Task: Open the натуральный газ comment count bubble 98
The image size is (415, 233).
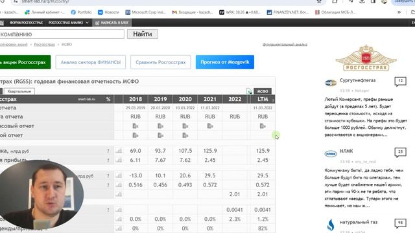Action: tap(400, 223)
